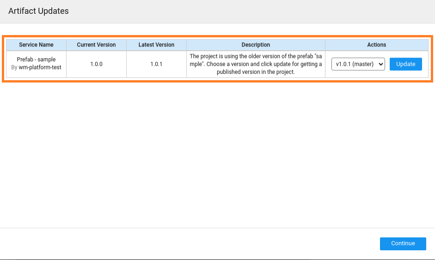Select the Service Name column header
The height and width of the screenshot is (260, 435).
click(x=36, y=45)
